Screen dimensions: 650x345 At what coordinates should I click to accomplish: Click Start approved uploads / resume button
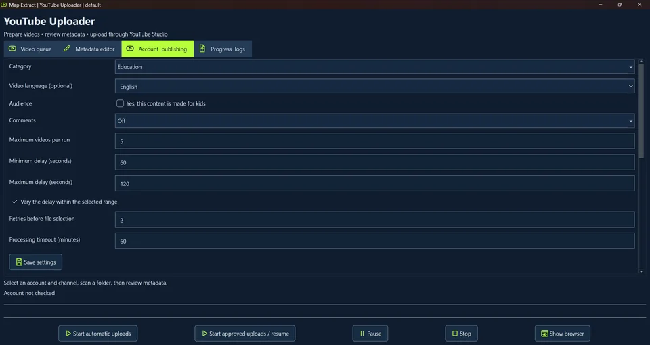coord(245,333)
